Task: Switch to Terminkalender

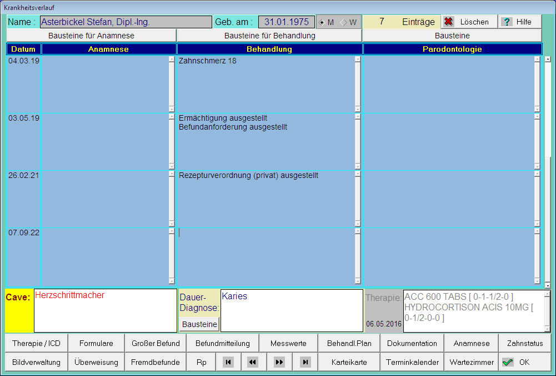Action: pos(413,362)
